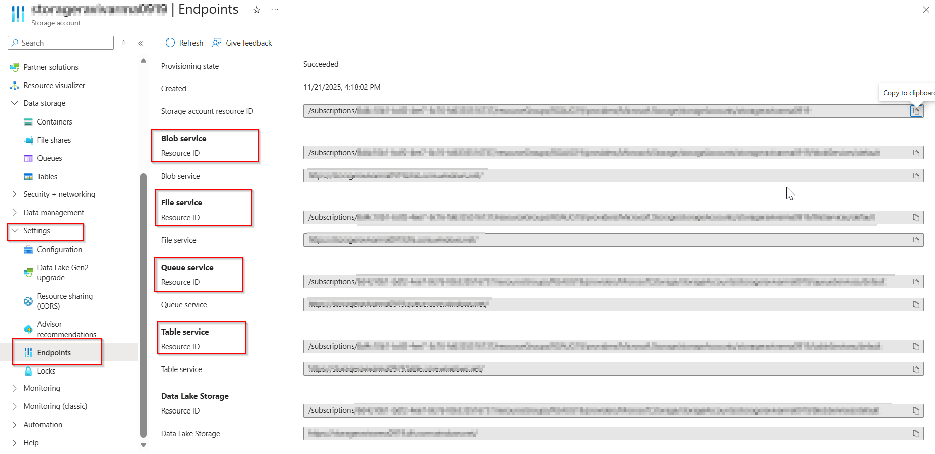This screenshot has height=454, width=935.
Task: Click the sidebar scrollbar thumb
Action: click(x=143, y=305)
